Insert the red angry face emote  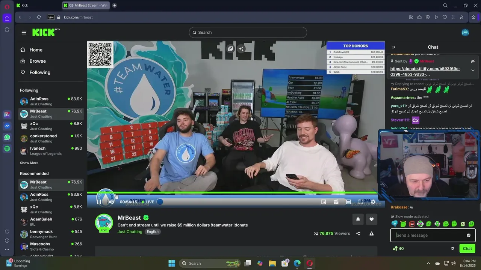pos(411,224)
